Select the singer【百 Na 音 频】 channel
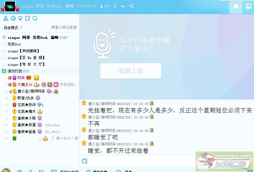 [26, 58]
